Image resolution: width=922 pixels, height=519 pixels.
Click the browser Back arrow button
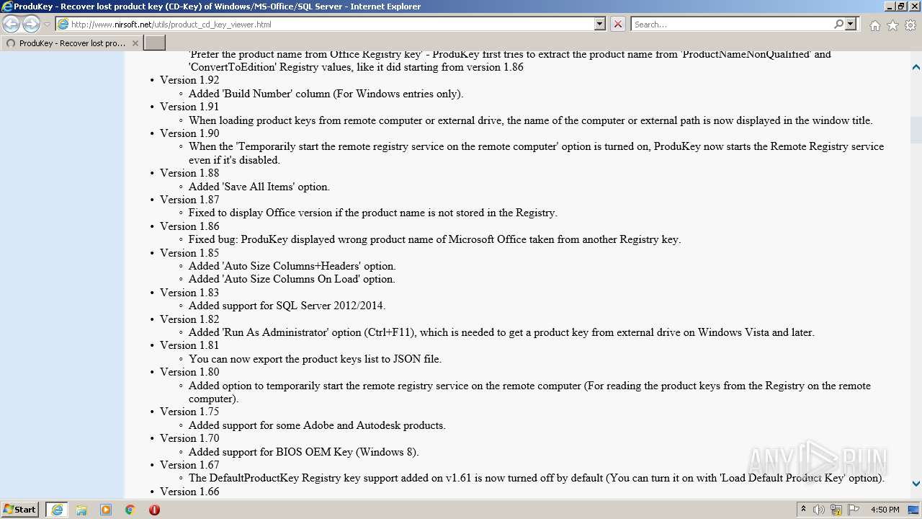click(12, 25)
